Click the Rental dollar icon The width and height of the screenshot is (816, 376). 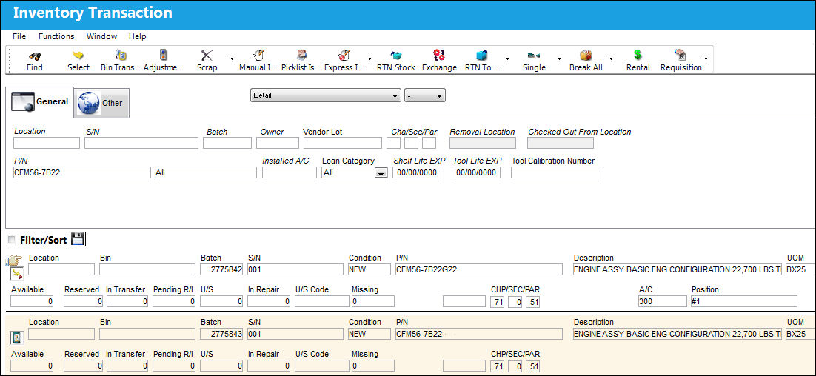pyautogui.click(x=638, y=56)
